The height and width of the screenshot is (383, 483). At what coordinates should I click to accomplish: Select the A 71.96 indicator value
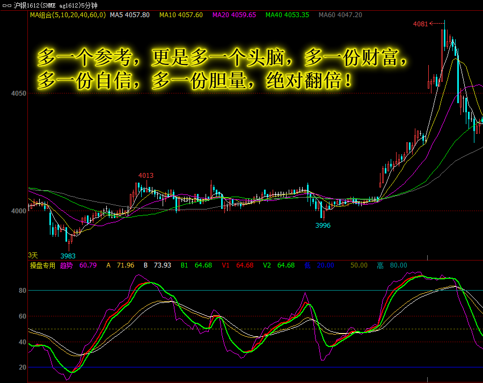coord(120,265)
